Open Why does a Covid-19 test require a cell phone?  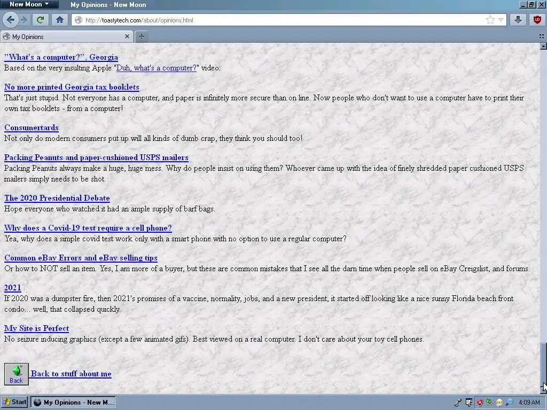coord(88,228)
